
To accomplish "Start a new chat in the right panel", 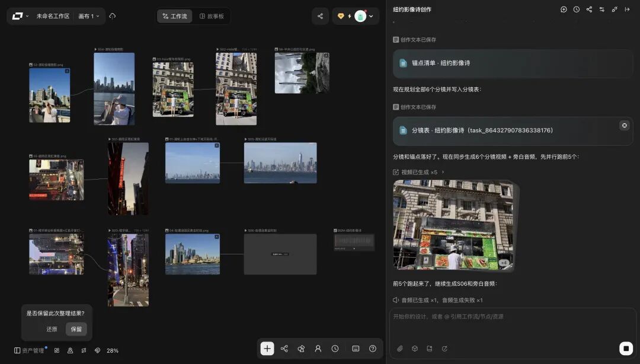I will coord(564,9).
